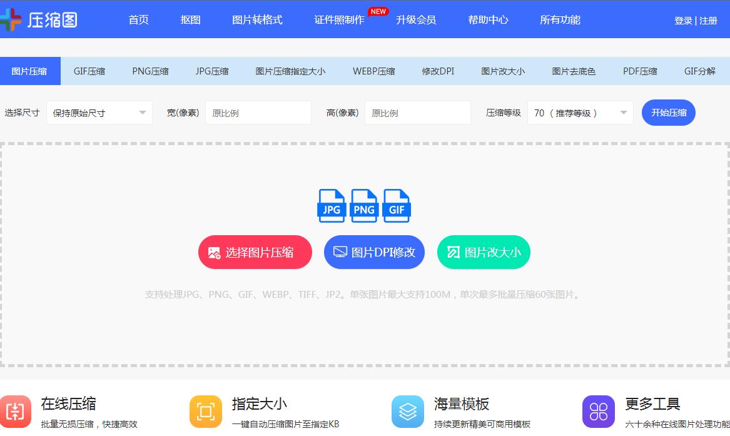Open the 保持原始尺寸 size dropdown
The height and width of the screenshot is (436, 730).
click(x=99, y=113)
